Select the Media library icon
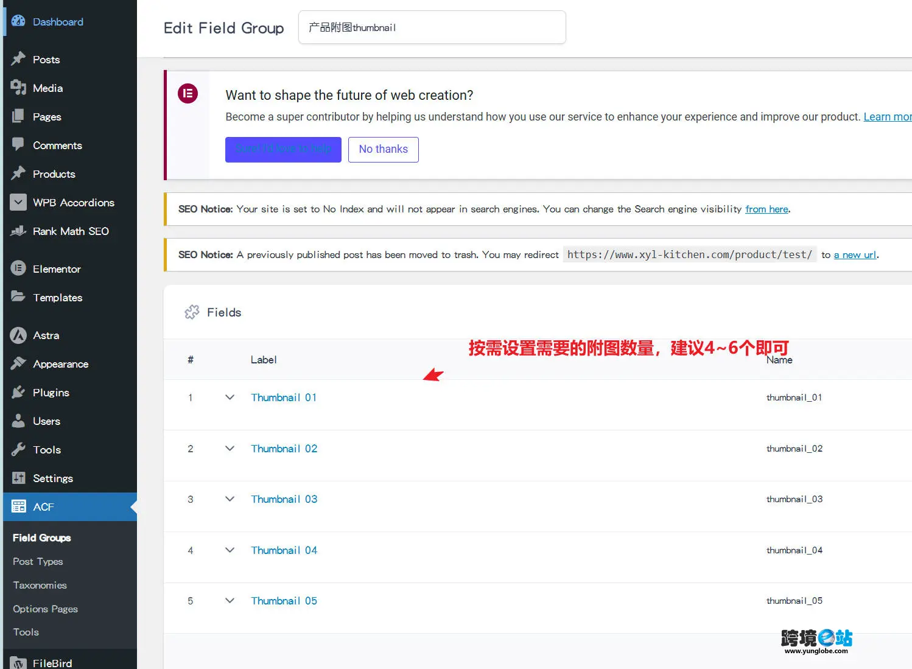 coord(18,88)
